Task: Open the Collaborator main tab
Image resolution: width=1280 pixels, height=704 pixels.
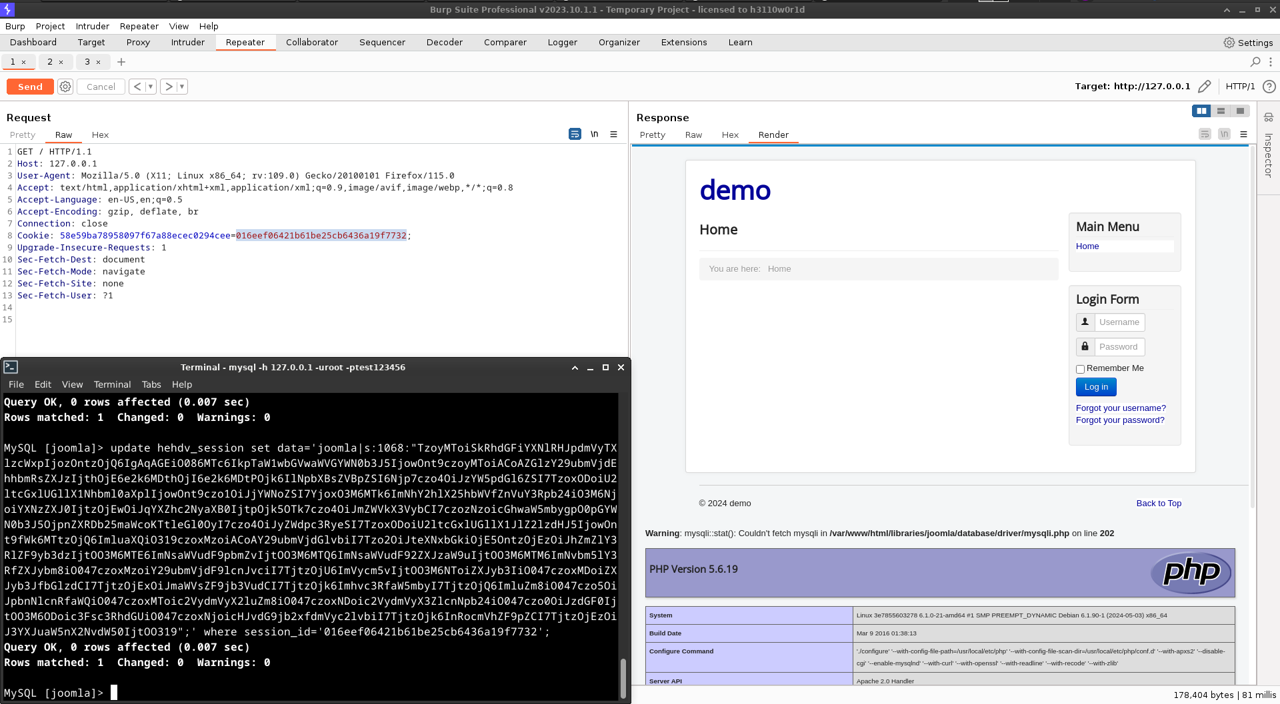Action: [x=312, y=42]
